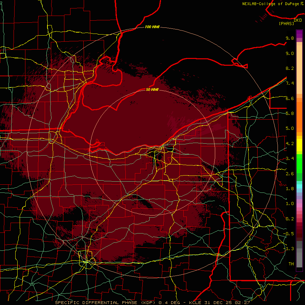Click the 31 DEC 25 date

click(218, 303)
